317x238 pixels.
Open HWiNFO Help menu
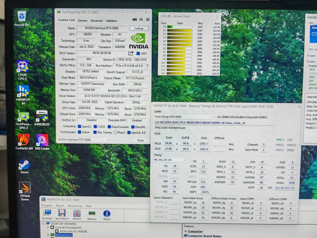click(88, 206)
